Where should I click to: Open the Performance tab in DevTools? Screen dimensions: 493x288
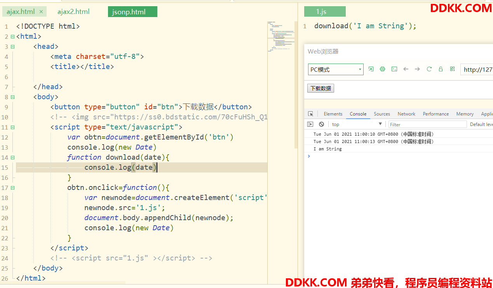pyautogui.click(x=436, y=114)
